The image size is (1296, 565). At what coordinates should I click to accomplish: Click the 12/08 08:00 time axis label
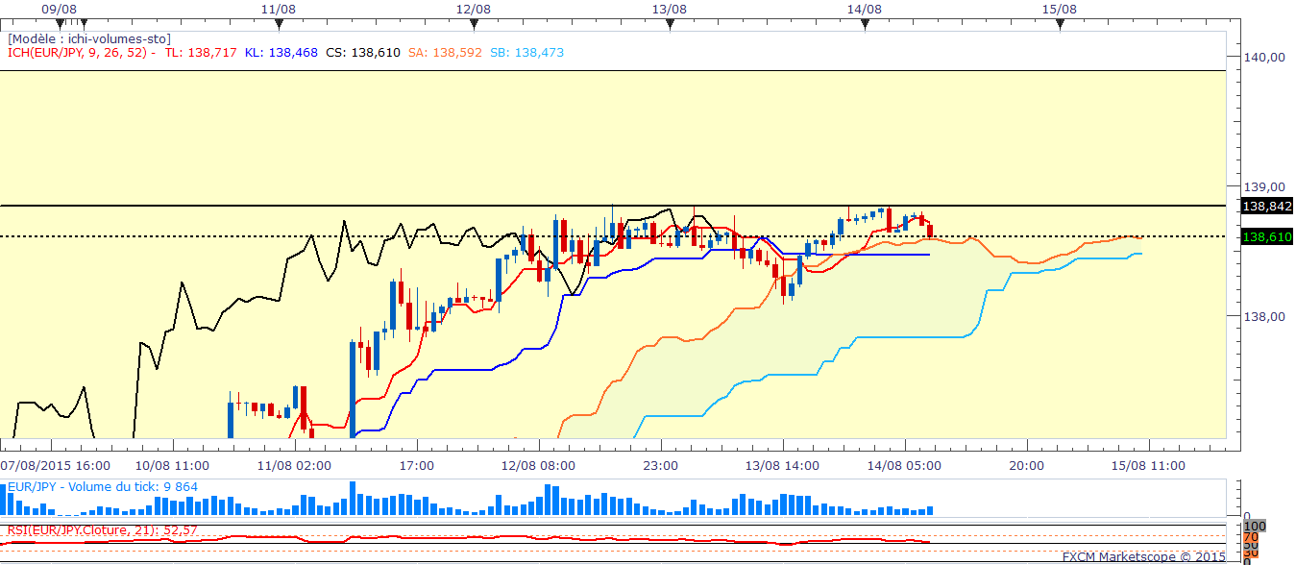pos(538,465)
